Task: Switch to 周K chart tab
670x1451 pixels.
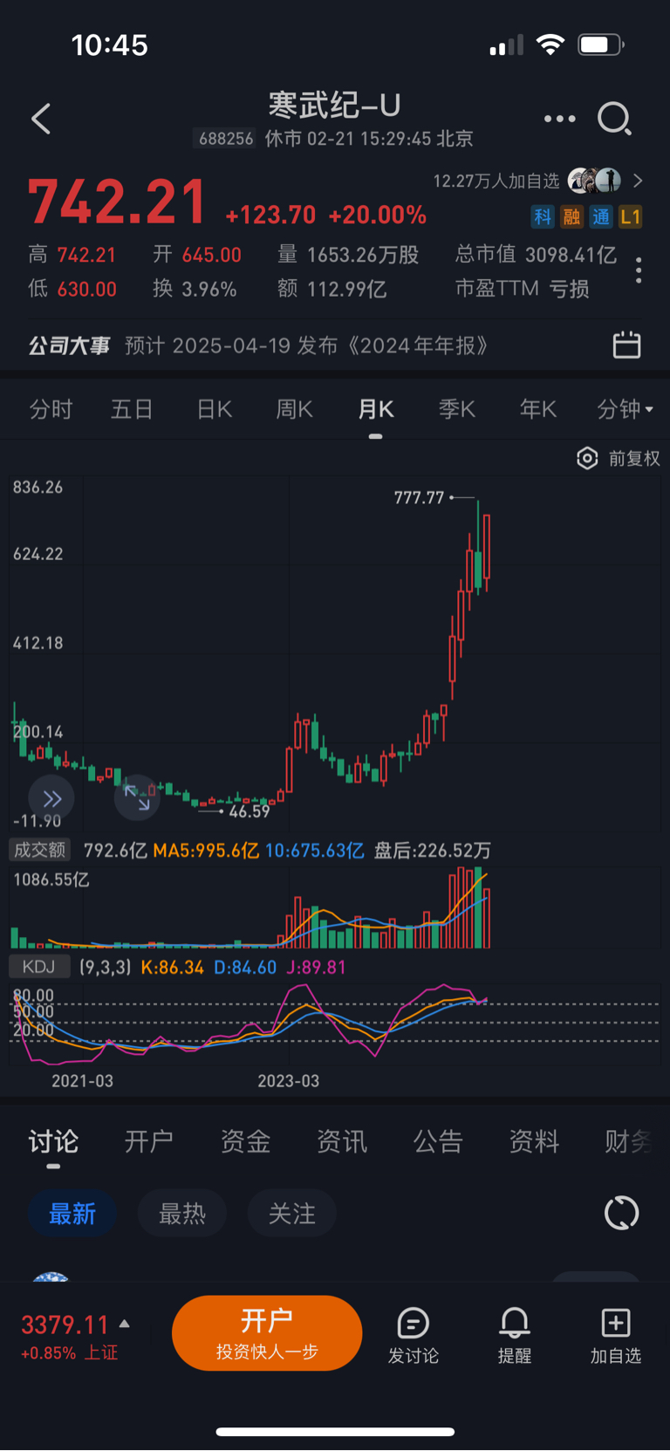Action: pos(294,409)
